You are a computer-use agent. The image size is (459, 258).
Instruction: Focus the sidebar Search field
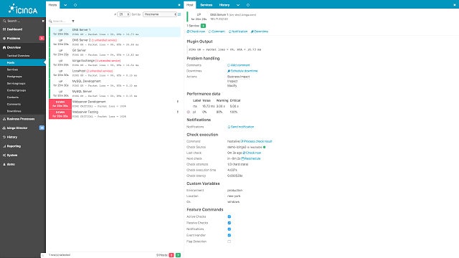(22, 21)
